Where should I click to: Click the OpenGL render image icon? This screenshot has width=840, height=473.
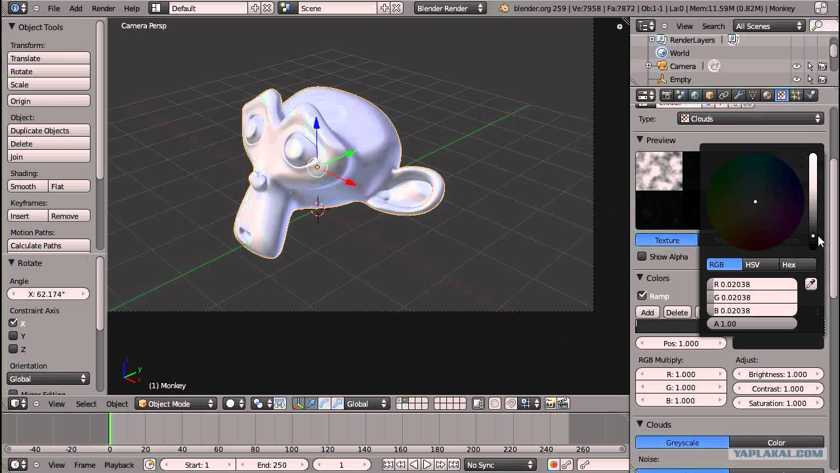click(x=550, y=403)
